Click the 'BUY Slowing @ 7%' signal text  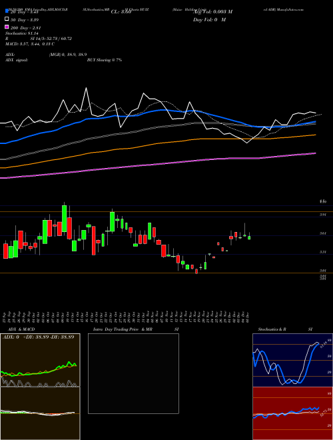(105, 60)
